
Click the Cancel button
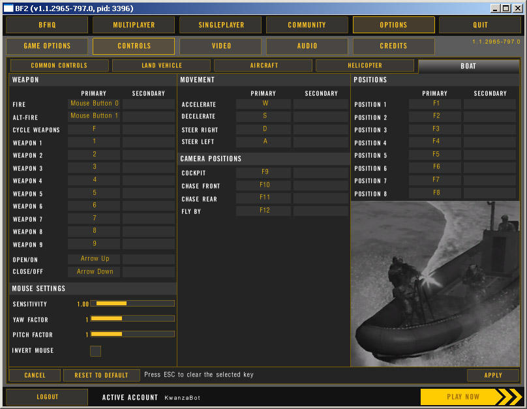(35, 375)
